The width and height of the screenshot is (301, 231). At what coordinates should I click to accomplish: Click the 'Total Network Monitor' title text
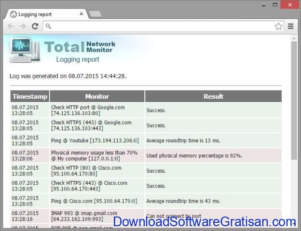click(x=80, y=47)
